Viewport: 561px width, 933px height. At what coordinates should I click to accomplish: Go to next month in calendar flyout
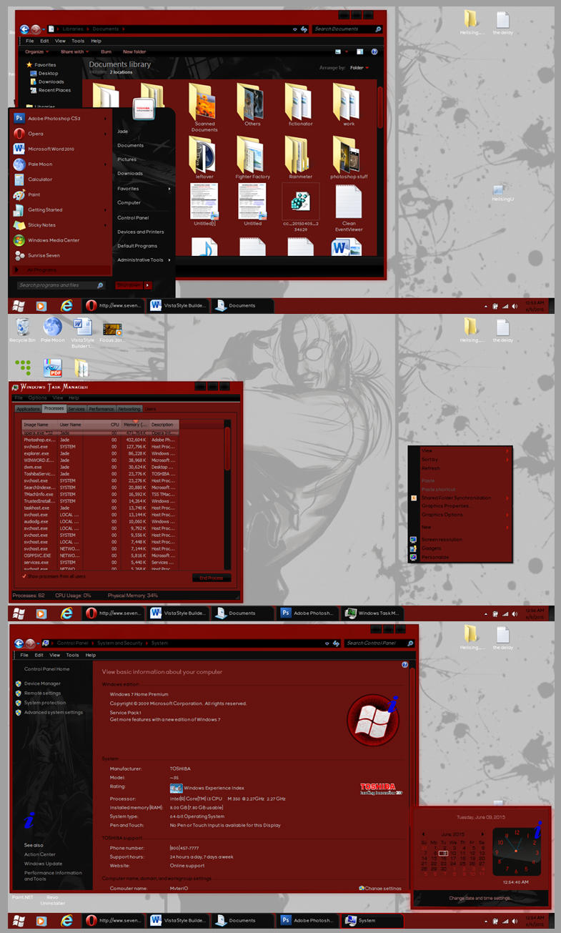click(x=482, y=834)
